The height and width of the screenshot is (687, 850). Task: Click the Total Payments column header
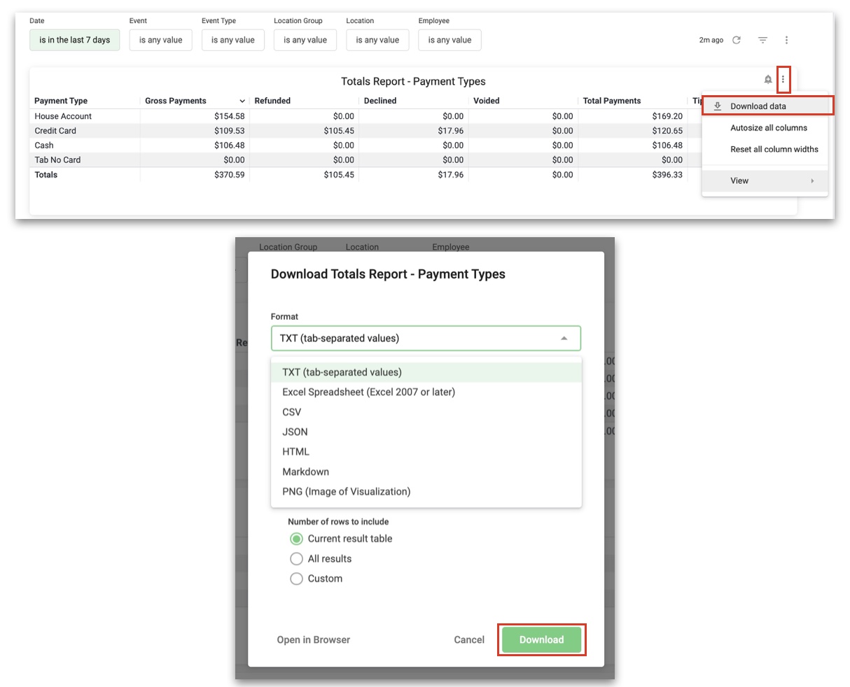pos(612,101)
